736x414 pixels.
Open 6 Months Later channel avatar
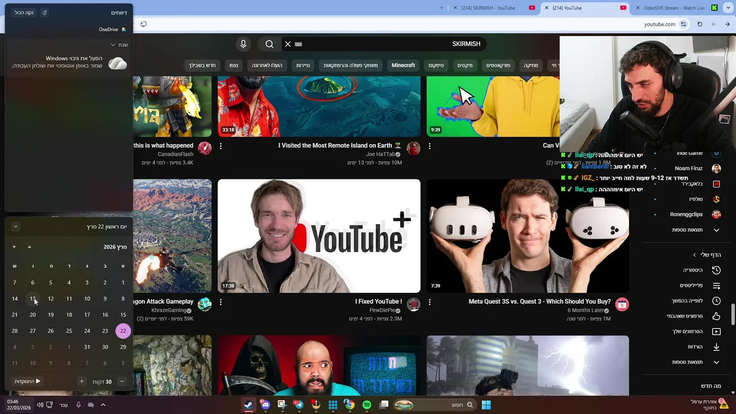[622, 304]
